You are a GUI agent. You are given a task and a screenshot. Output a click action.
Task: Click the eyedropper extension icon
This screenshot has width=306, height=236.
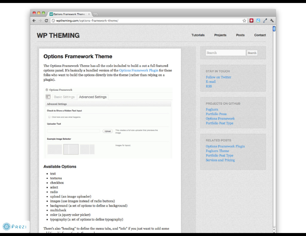265,21
